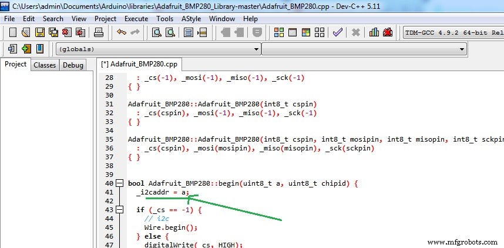The width and height of the screenshot is (504, 248).
Task: Open the (globals) scope dropdown
Action: tap(157, 49)
